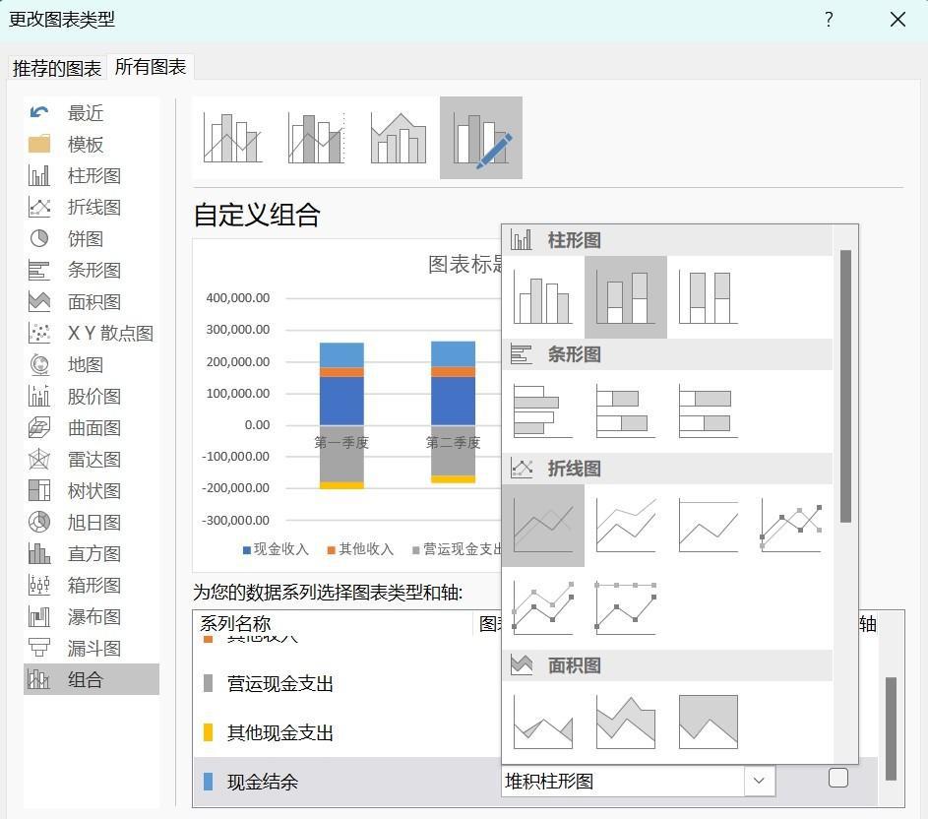Click the 柱形图 group header in gallery
Viewport: 928px width, 819px height.
point(667,240)
